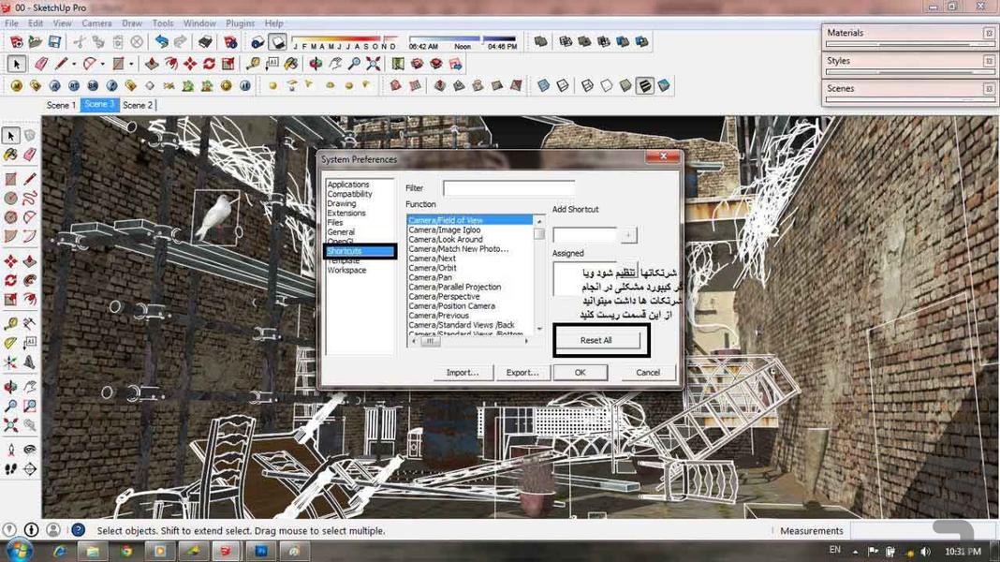This screenshot has width=1000, height=562.
Task: Click the Print icon
Action: tap(205, 42)
